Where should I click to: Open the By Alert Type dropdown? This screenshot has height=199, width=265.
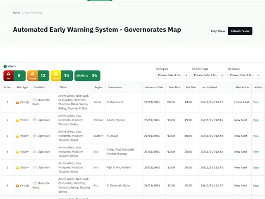click(208, 75)
